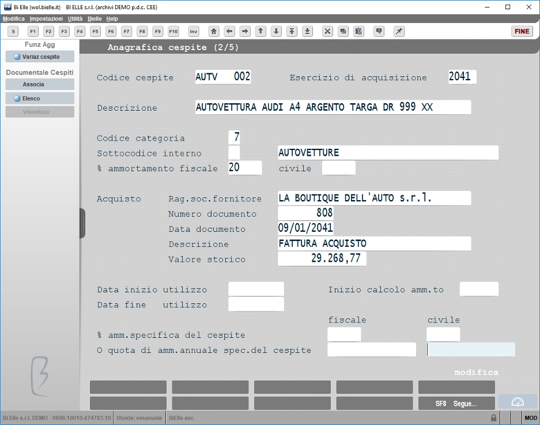Click the Data inizio utilizzo field

tap(256, 289)
